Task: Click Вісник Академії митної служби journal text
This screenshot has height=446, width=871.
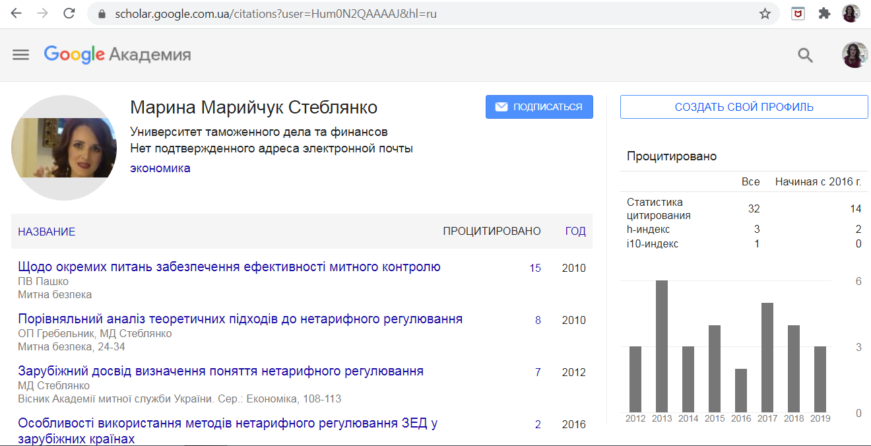Action: pos(179,399)
